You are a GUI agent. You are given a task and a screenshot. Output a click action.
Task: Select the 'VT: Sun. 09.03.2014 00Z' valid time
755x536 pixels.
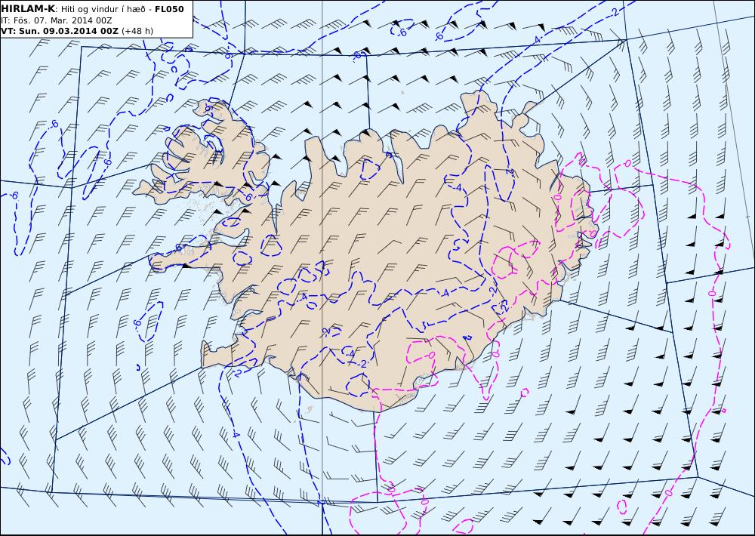tap(60, 31)
